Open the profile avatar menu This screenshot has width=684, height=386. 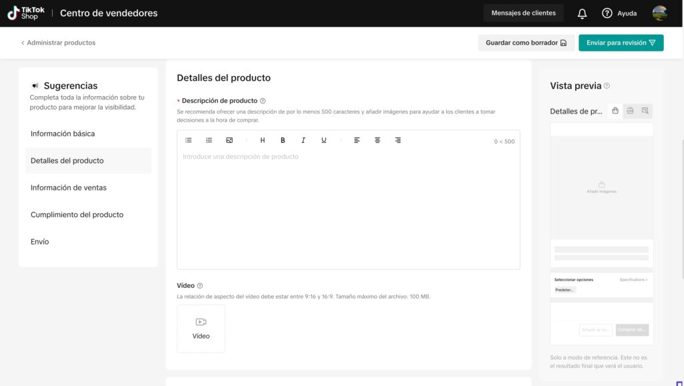[659, 13]
